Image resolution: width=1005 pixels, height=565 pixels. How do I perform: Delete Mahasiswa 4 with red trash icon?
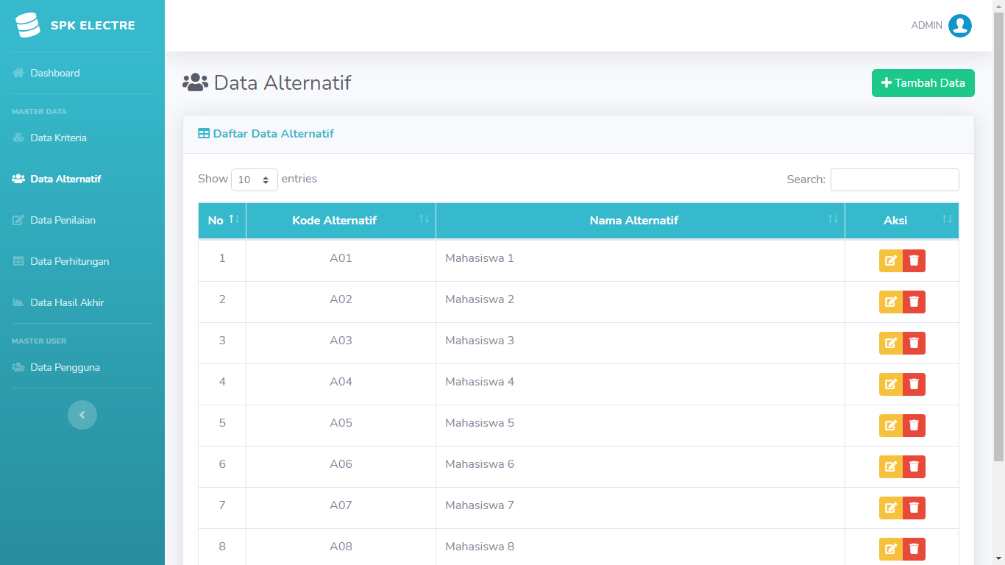click(x=914, y=384)
